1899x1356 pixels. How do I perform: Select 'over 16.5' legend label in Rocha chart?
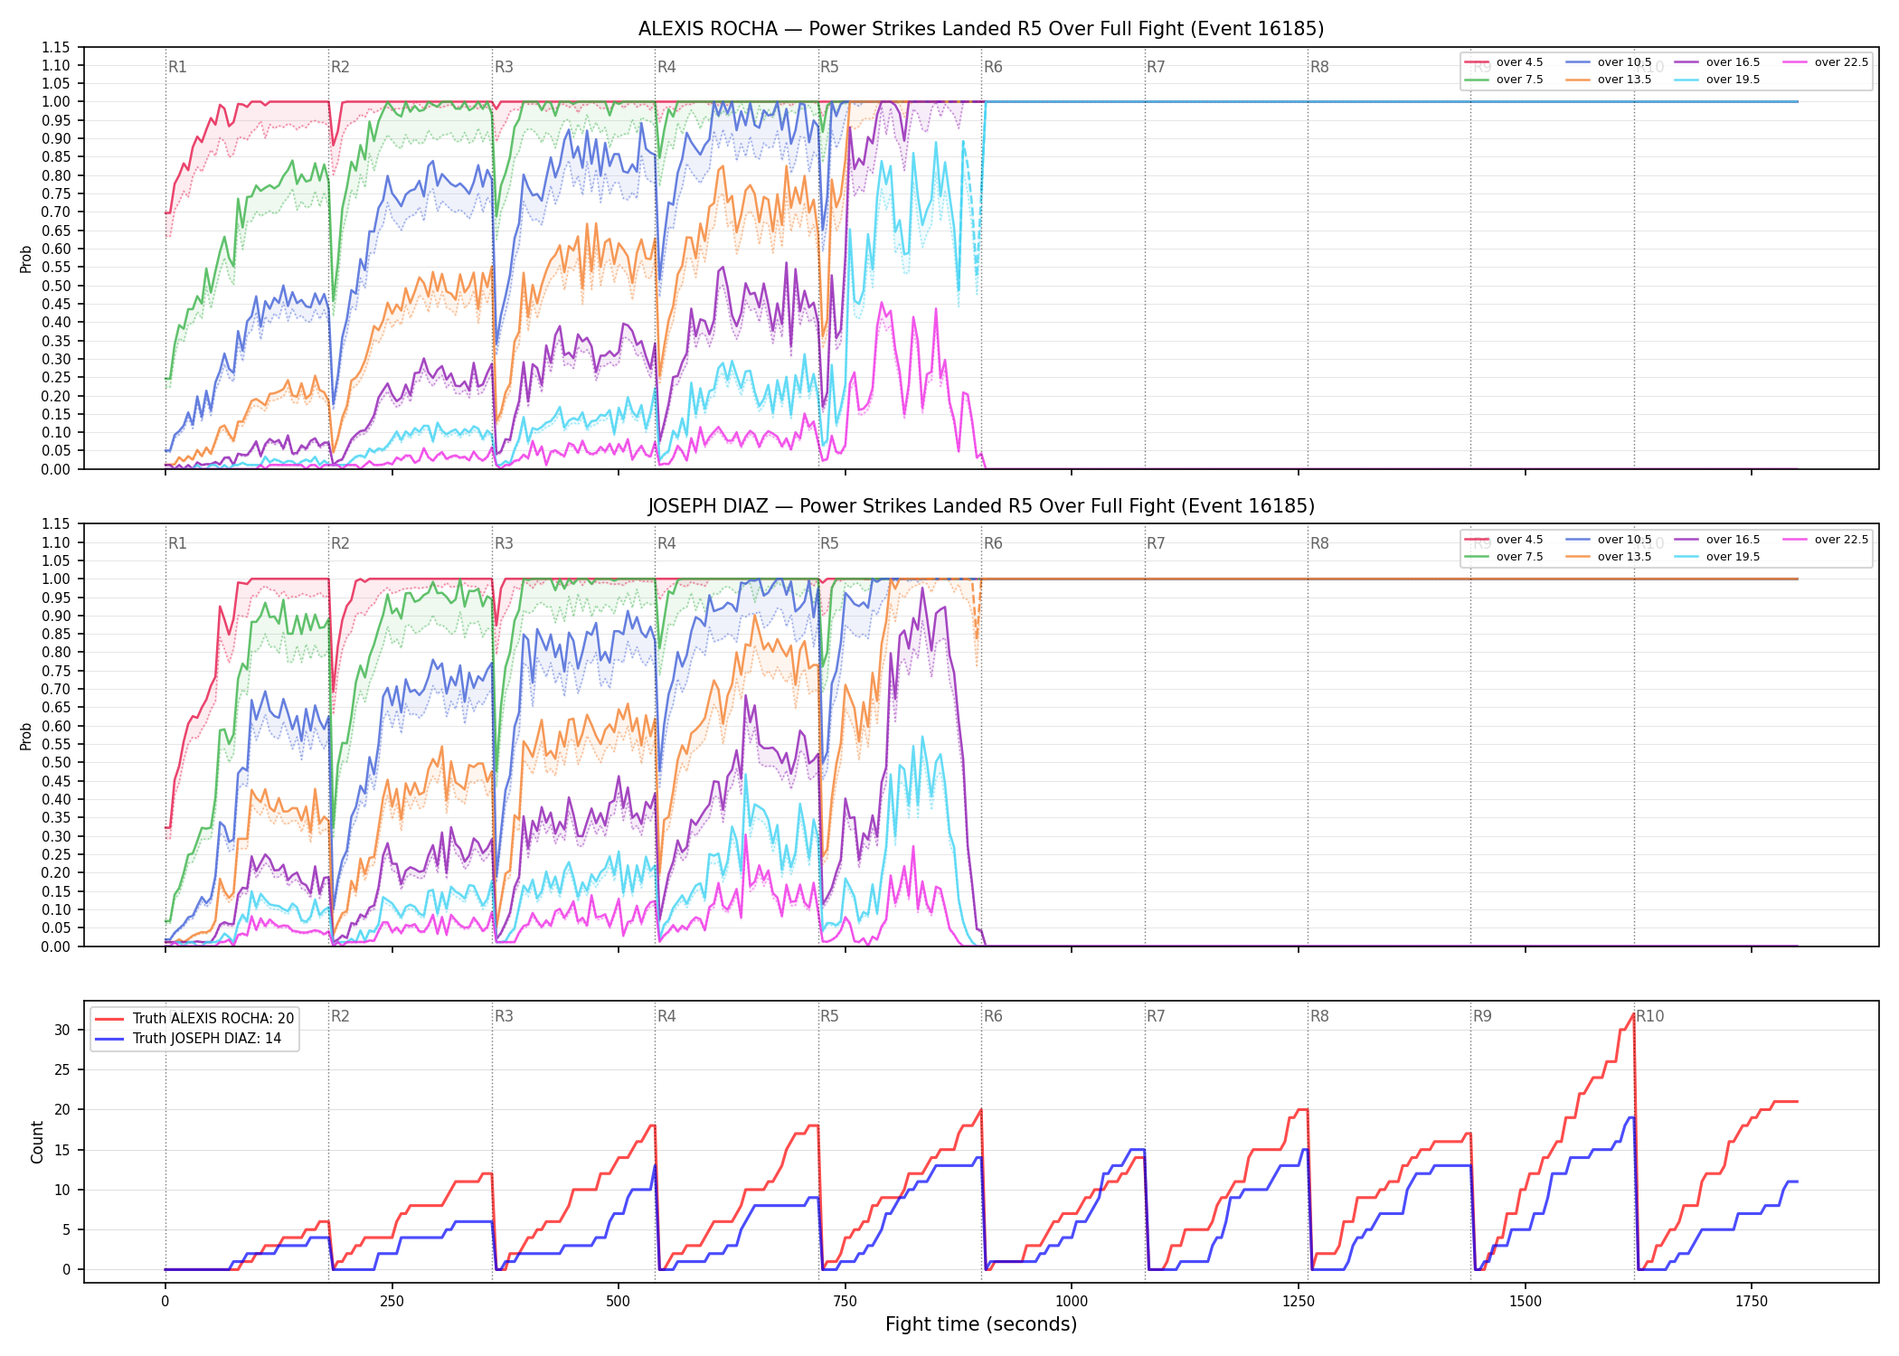point(1733,62)
